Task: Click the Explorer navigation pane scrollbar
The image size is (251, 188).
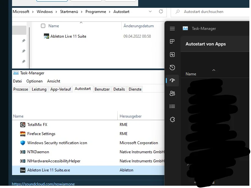Action: (x=29, y=47)
